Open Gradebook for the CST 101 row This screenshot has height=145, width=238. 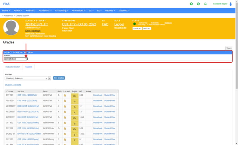(98, 95)
